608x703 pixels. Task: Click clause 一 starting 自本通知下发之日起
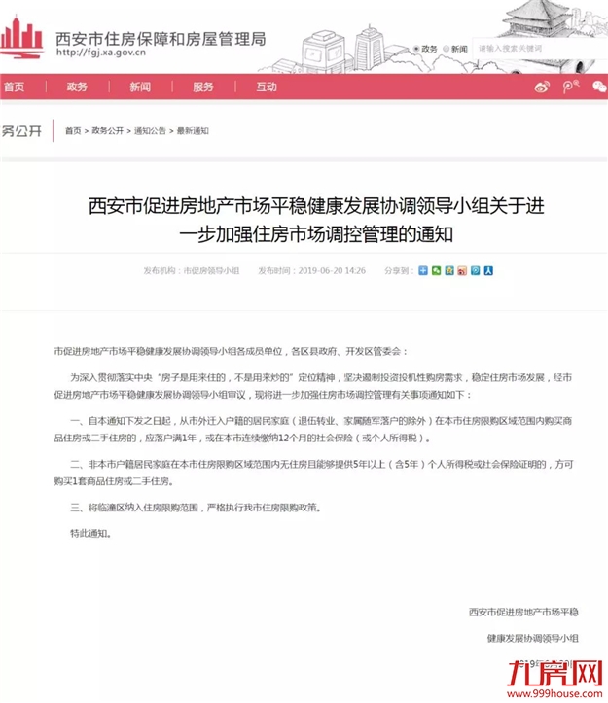click(x=313, y=430)
